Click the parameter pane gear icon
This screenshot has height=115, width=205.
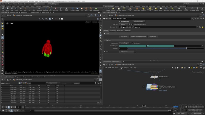pyautogui.click(x=192, y=18)
